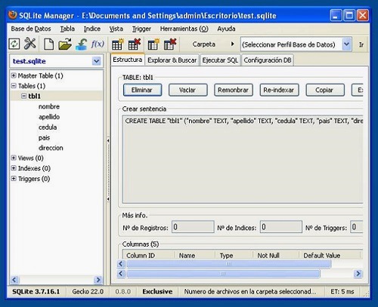Click the Gecko 22.0 status text
The width and height of the screenshot is (378, 307).
click(x=88, y=291)
